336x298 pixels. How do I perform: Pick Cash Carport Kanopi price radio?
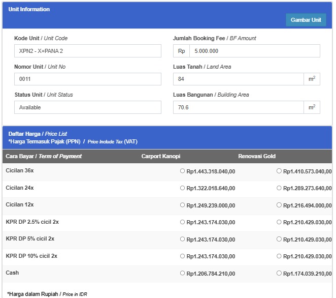182,273
